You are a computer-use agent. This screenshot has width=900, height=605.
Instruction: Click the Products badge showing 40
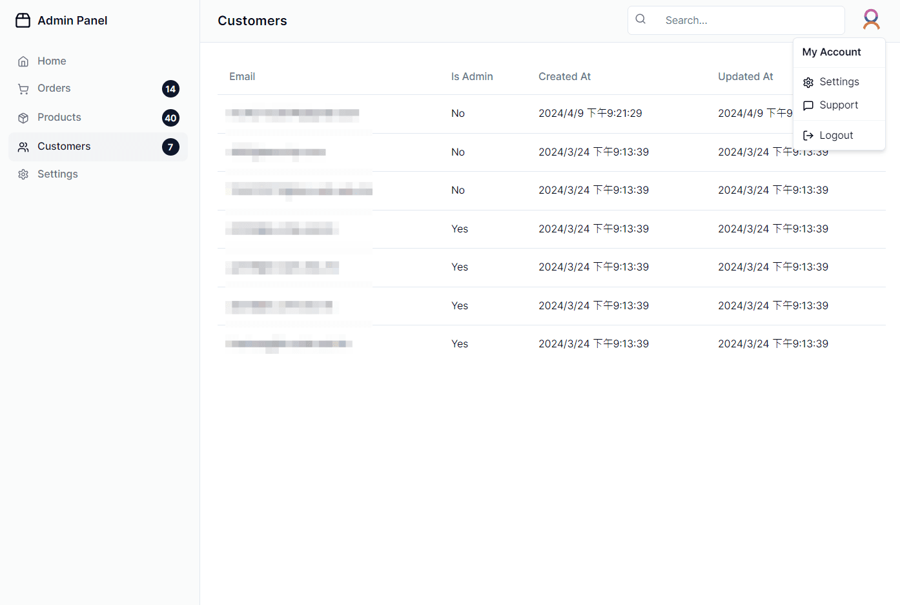tap(170, 118)
